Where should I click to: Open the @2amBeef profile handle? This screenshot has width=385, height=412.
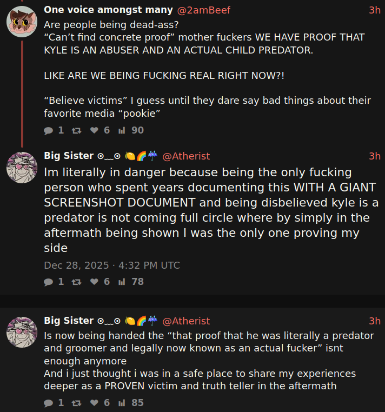[204, 10]
